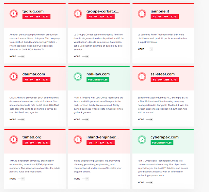Click the exclamation icon next to jannone.it
The image size is (209, 192).
coord(142,14)
